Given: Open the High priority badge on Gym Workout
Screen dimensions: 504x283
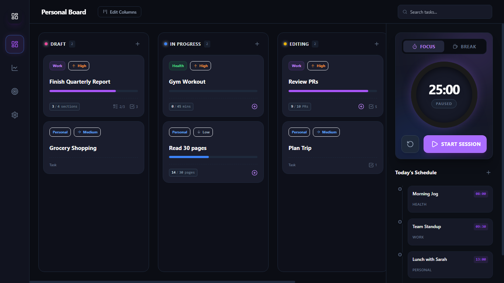Looking at the screenshot, I should coord(200,66).
